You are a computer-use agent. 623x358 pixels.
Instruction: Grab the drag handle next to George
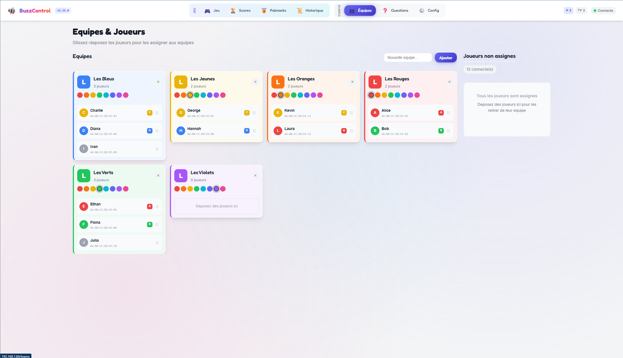pos(254,113)
